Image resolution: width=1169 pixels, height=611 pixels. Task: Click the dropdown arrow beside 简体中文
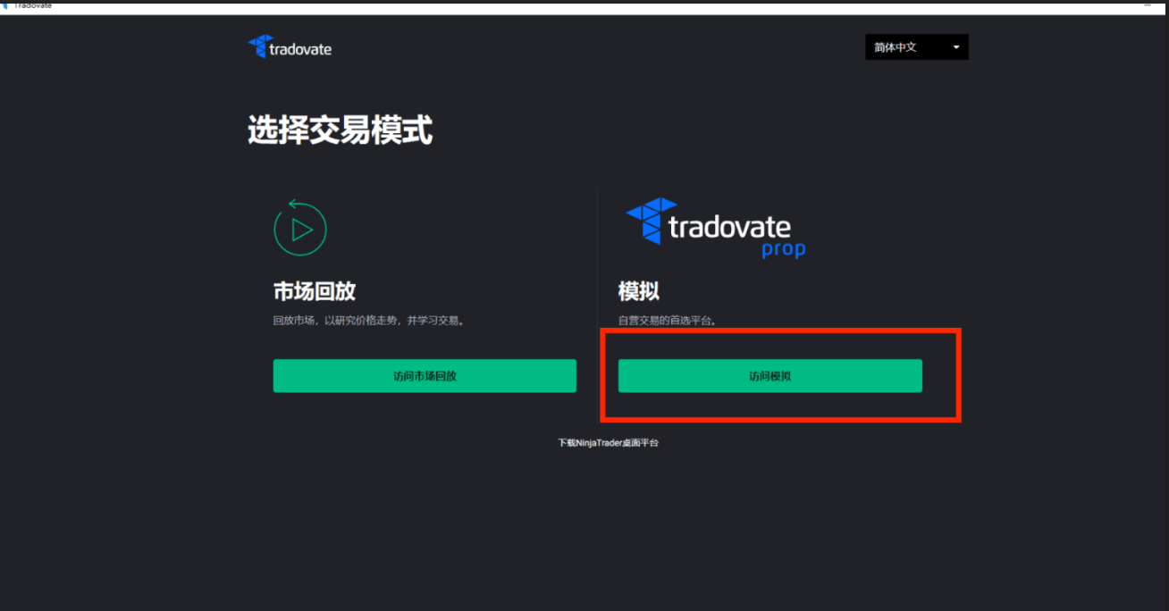[955, 46]
